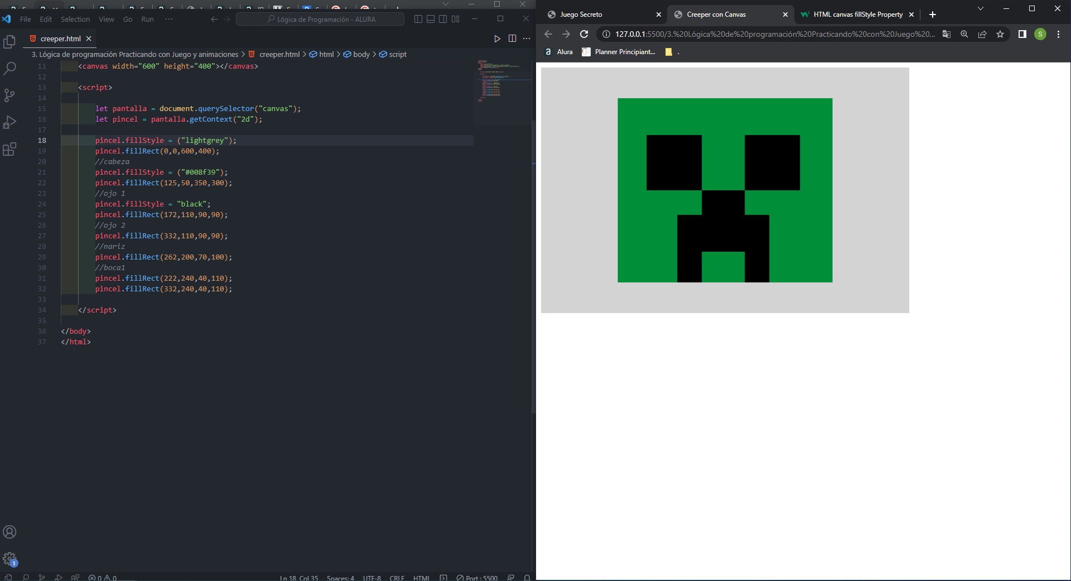Click the browser address bar URL

[775, 34]
